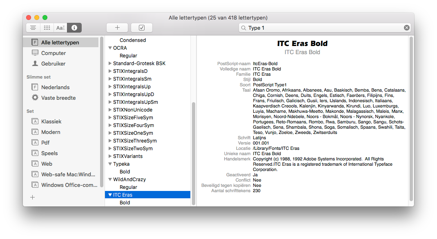Click the /Library/Fonts/ITC Eras location path

coord(276,148)
